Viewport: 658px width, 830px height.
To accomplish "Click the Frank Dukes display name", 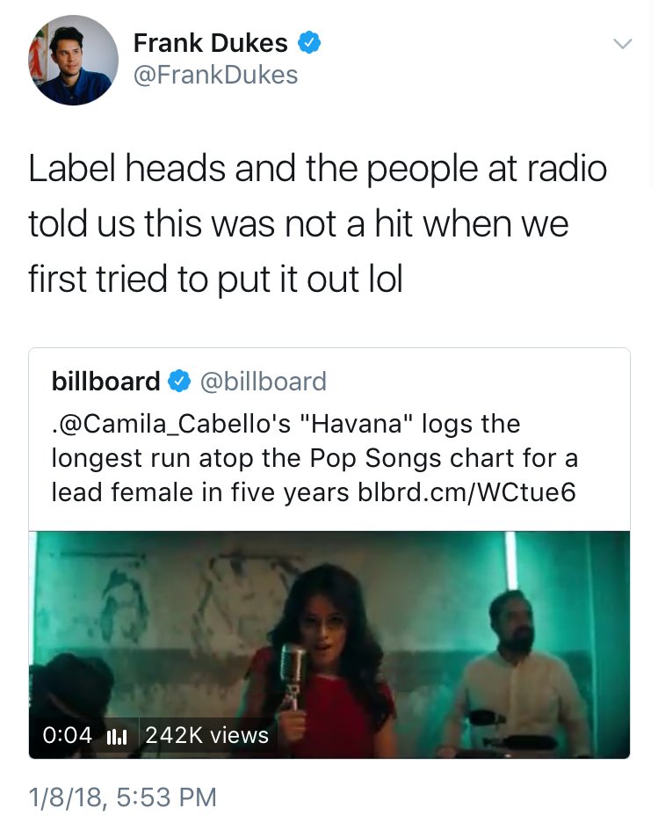I will click(210, 43).
